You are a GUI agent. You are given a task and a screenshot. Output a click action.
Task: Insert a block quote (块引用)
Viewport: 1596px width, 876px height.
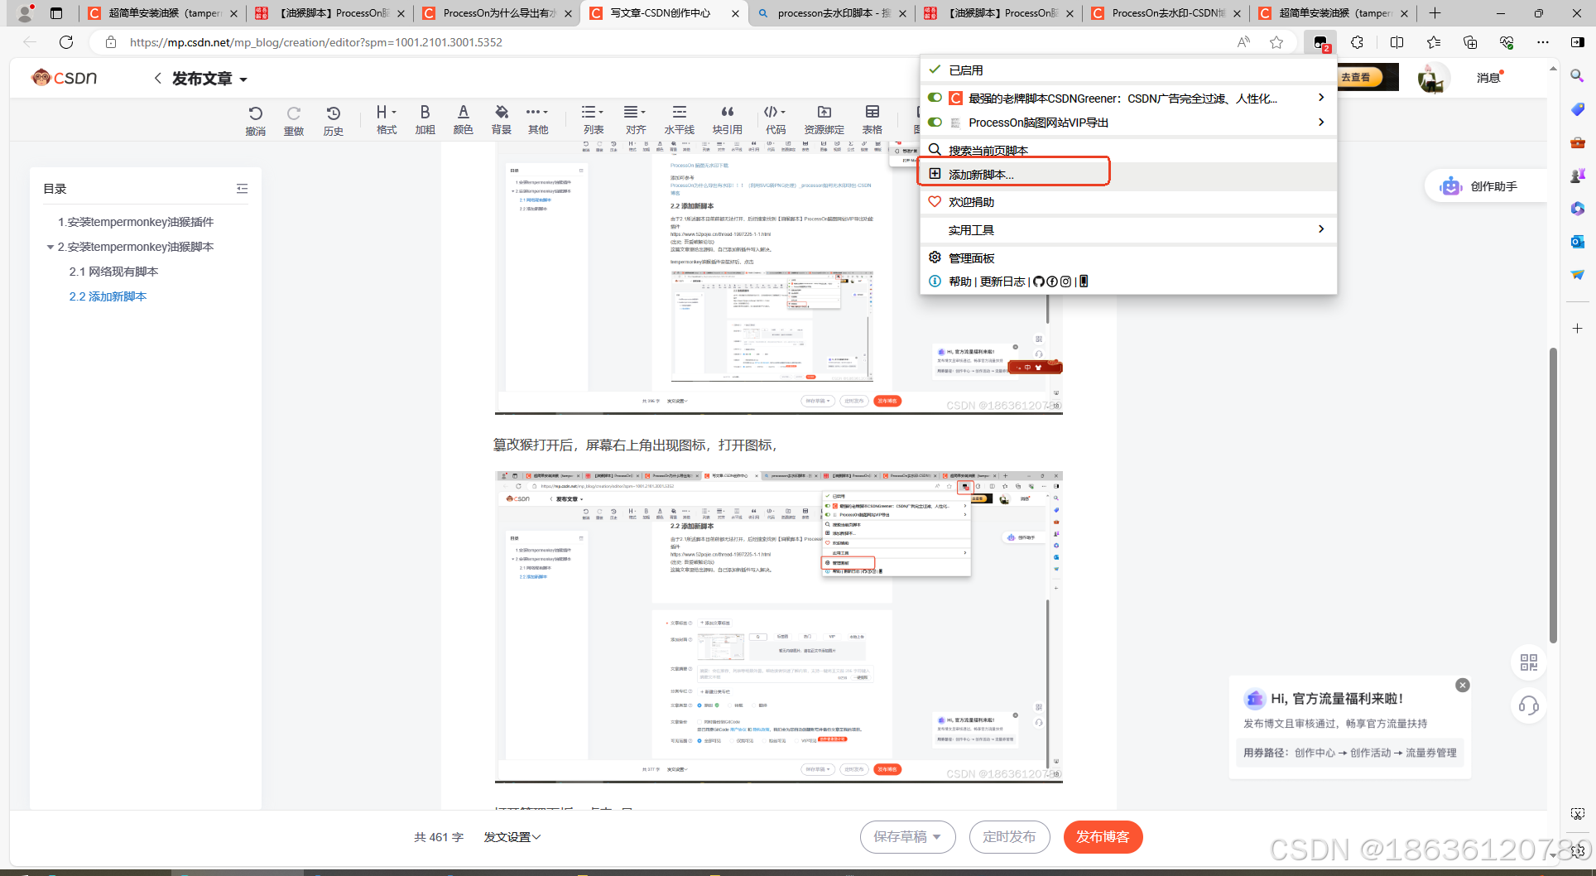[x=727, y=119]
